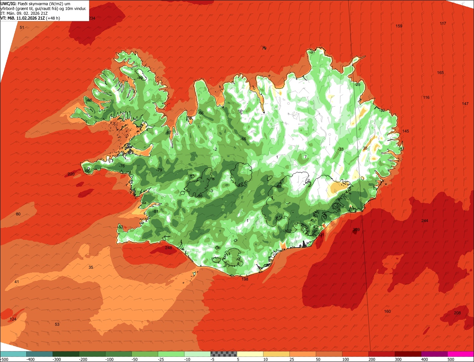Viewport: 474px width, 362px height.
Task: Select the flux value 124 on the map
Action: click(13, 319)
